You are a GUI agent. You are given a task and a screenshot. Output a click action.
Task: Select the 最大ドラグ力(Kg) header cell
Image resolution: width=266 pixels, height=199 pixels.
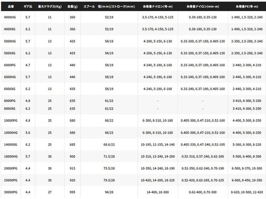(49, 6)
